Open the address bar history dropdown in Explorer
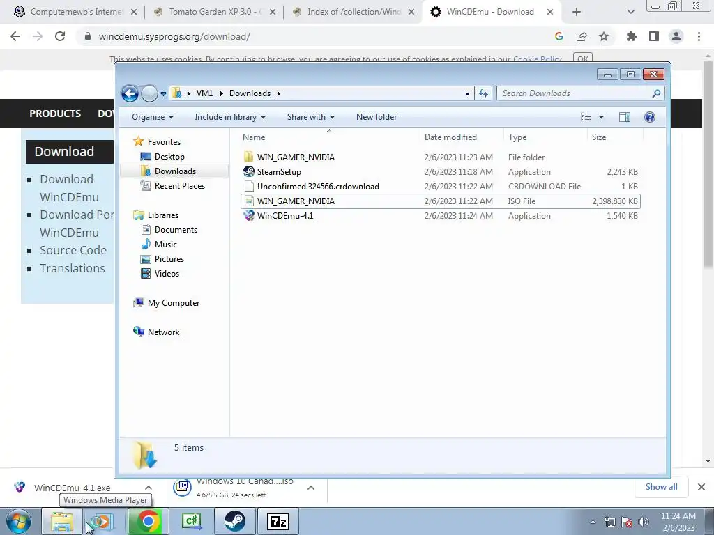The height and width of the screenshot is (535, 714). [x=467, y=94]
